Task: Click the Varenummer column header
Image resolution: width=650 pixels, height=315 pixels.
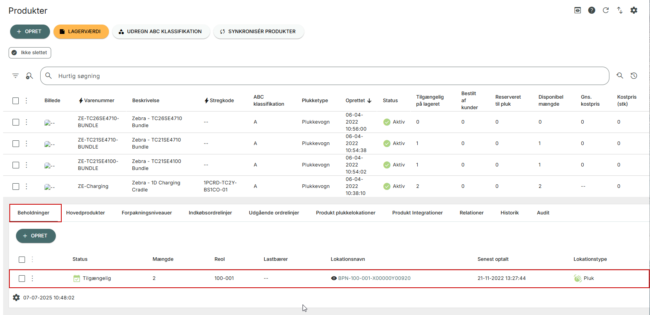Action: [x=99, y=101]
